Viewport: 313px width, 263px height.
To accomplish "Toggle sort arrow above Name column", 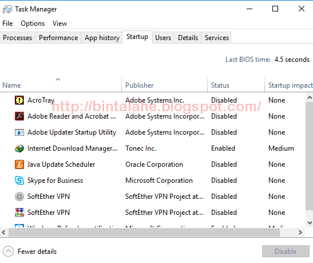I will (x=58, y=79).
